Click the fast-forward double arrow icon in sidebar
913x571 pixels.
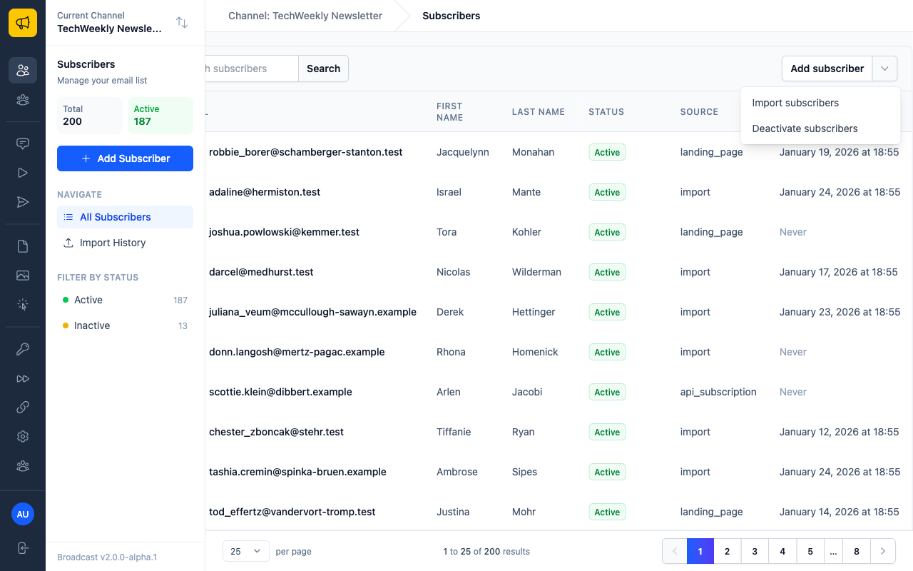[x=23, y=378]
